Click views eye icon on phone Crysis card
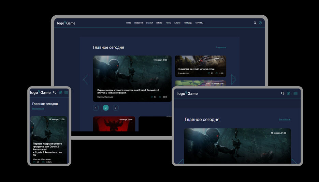This screenshot has width=319, height=182. pos(43,162)
